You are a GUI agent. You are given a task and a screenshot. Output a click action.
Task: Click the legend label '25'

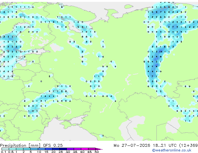point(61,152)
